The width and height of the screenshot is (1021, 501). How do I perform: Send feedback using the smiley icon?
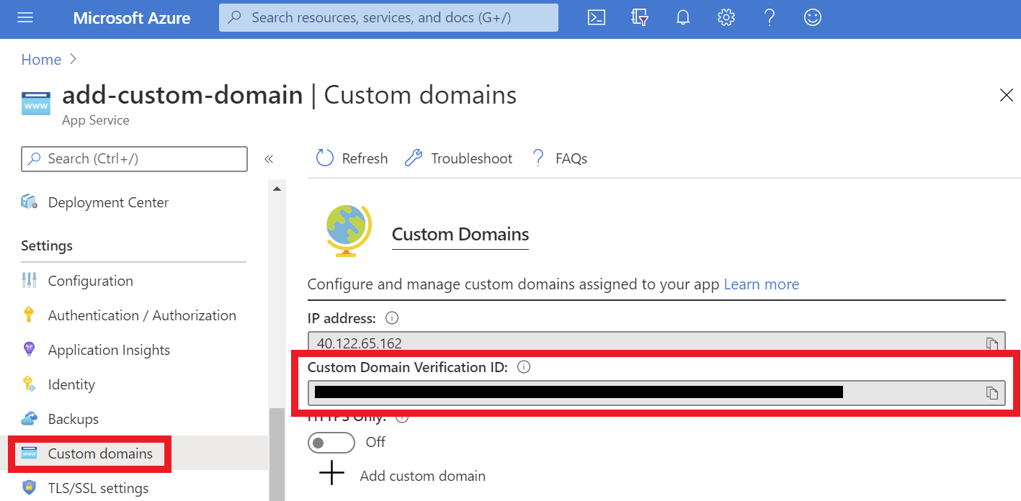812,17
